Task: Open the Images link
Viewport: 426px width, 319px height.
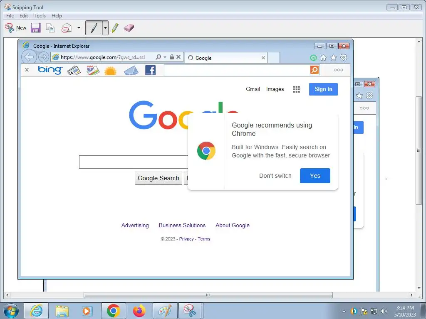Action: coord(275,89)
